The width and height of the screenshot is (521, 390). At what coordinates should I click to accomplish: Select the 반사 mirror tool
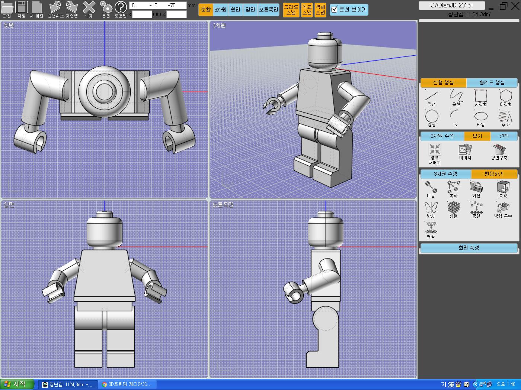[431, 209]
